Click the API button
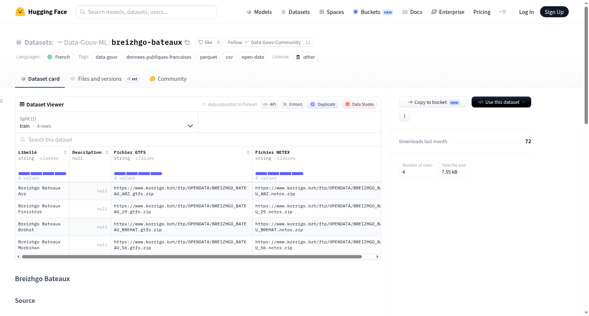589x316 pixels. [269, 104]
